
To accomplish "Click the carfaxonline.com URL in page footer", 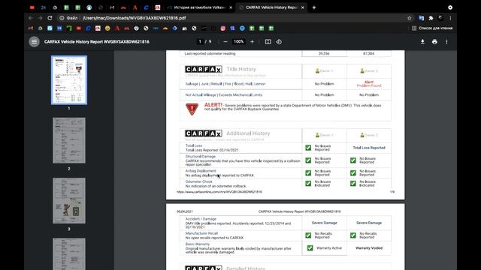I will click(219, 192).
